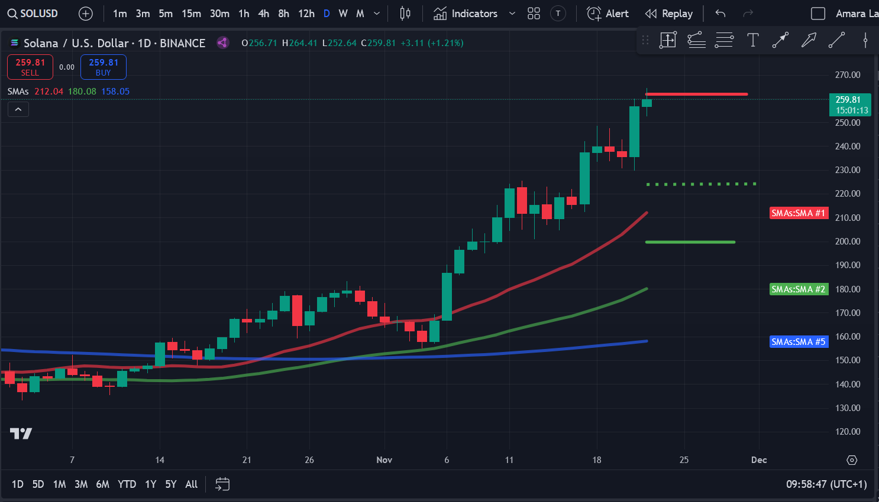Select the Fib retracement drawing tool
Image resolution: width=879 pixels, height=502 pixels.
(696, 40)
